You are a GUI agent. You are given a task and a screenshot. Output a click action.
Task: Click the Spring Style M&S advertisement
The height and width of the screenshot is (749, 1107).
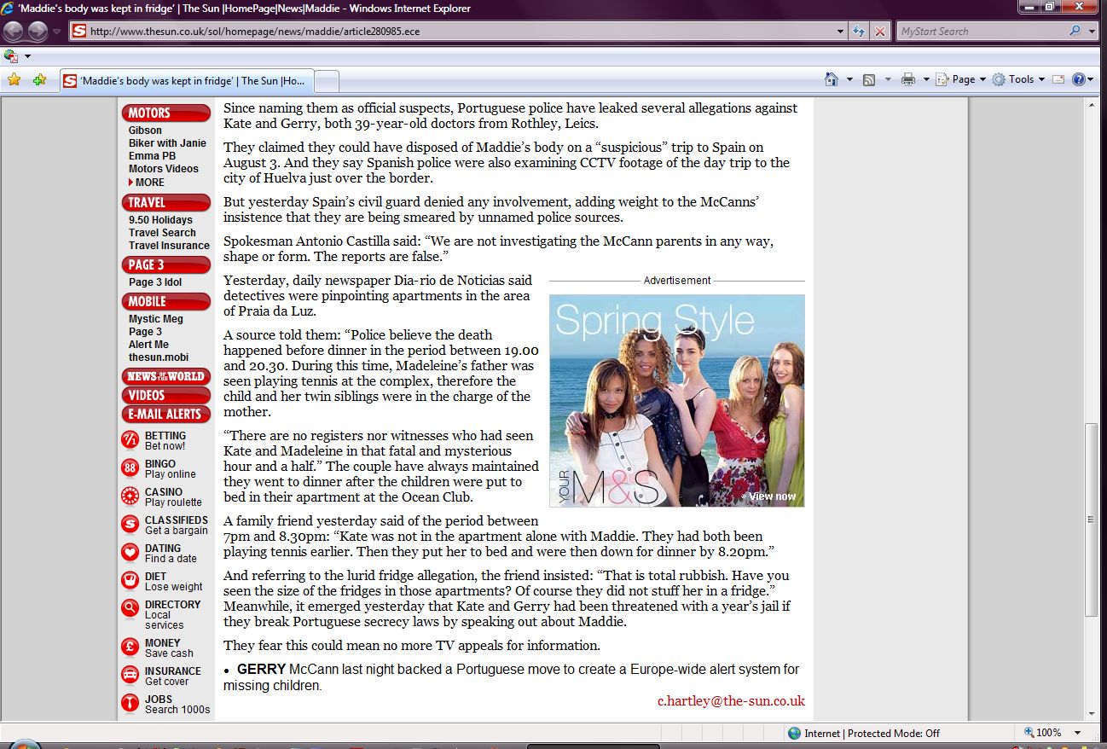coord(676,400)
